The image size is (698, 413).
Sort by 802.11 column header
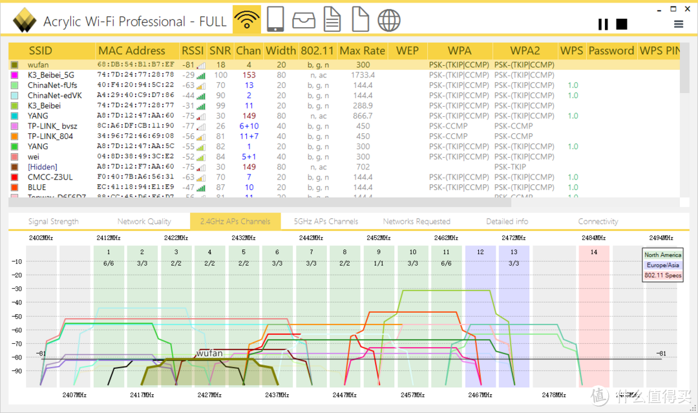click(x=318, y=50)
